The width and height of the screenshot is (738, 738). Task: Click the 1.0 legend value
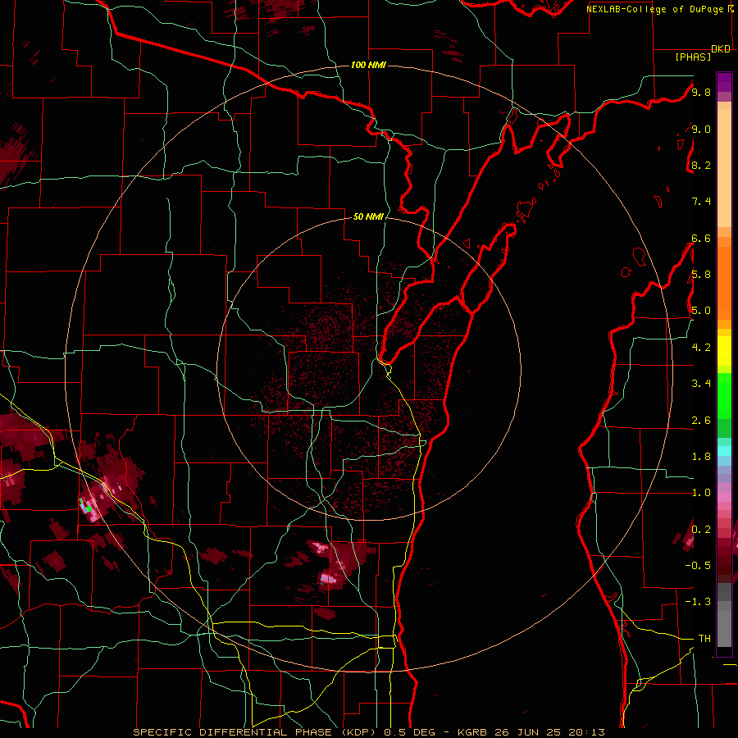pyautogui.click(x=701, y=493)
